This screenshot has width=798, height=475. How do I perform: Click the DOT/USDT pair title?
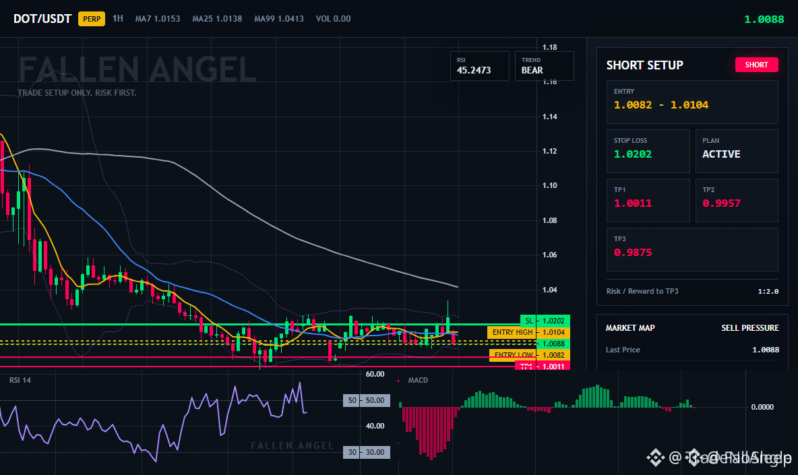42,19
